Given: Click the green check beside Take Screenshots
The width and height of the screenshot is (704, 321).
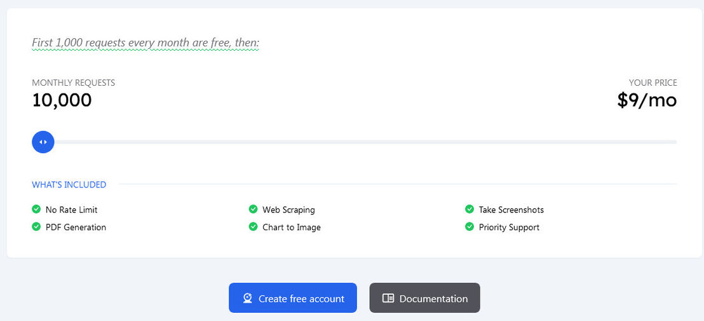Looking at the screenshot, I should (470, 209).
